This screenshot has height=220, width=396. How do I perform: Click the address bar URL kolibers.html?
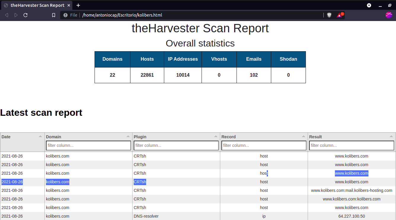[x=122, y=15]
